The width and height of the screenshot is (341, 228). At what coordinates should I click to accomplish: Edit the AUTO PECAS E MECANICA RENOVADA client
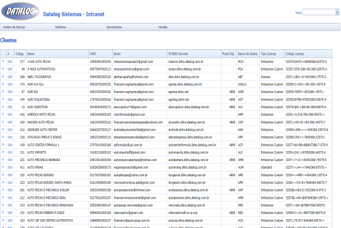coord(10,205)
